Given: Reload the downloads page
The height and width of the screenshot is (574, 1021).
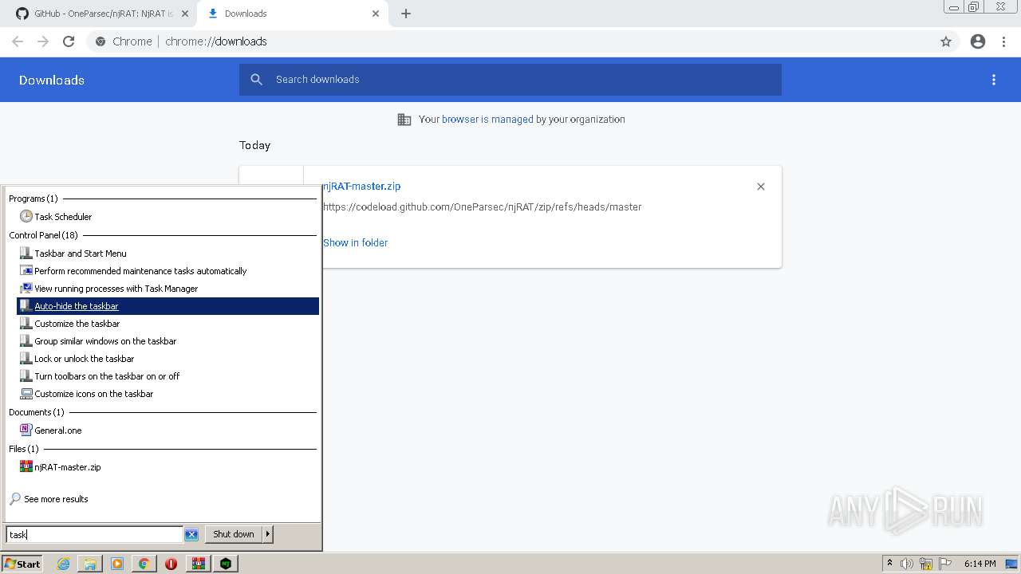Looking at the screenshot, I should click(x=69, y=41).
